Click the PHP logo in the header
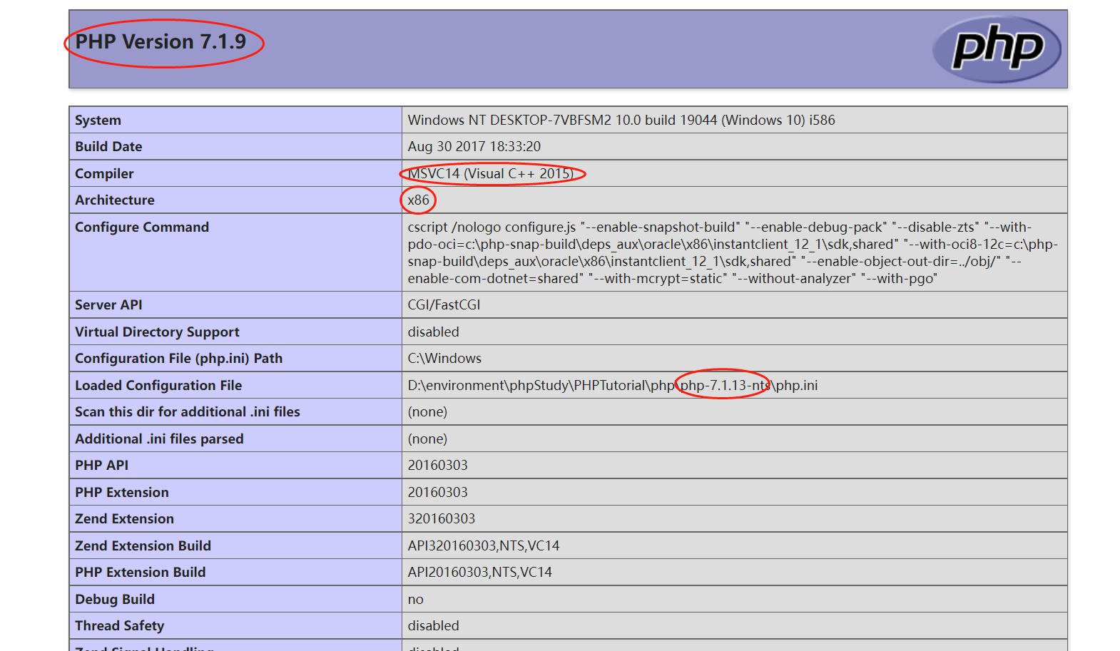This screenshot has width=1120, height=651. coord(997,49)
